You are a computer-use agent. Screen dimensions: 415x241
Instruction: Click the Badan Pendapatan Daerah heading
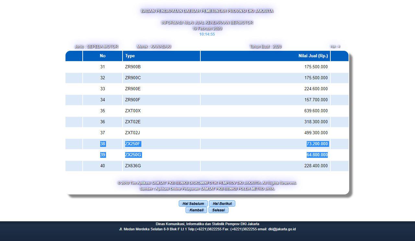pyautogui.click(x=207, y=11)
